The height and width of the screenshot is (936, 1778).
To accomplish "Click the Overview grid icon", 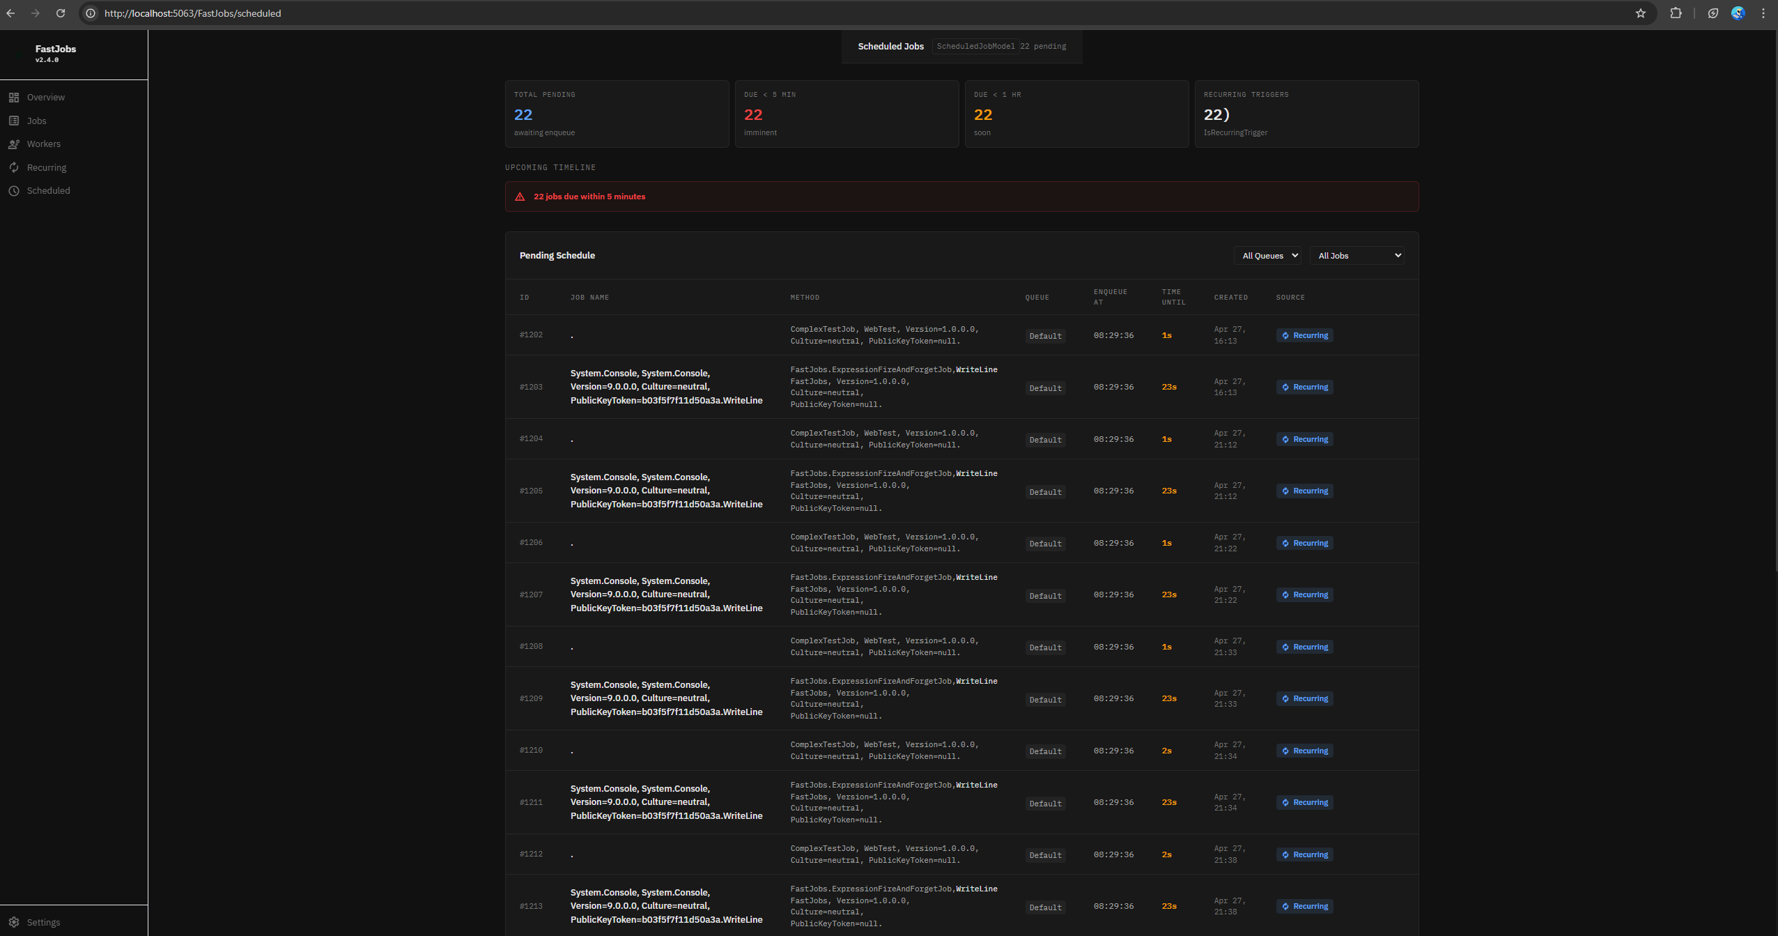I will tap(14, 98).
